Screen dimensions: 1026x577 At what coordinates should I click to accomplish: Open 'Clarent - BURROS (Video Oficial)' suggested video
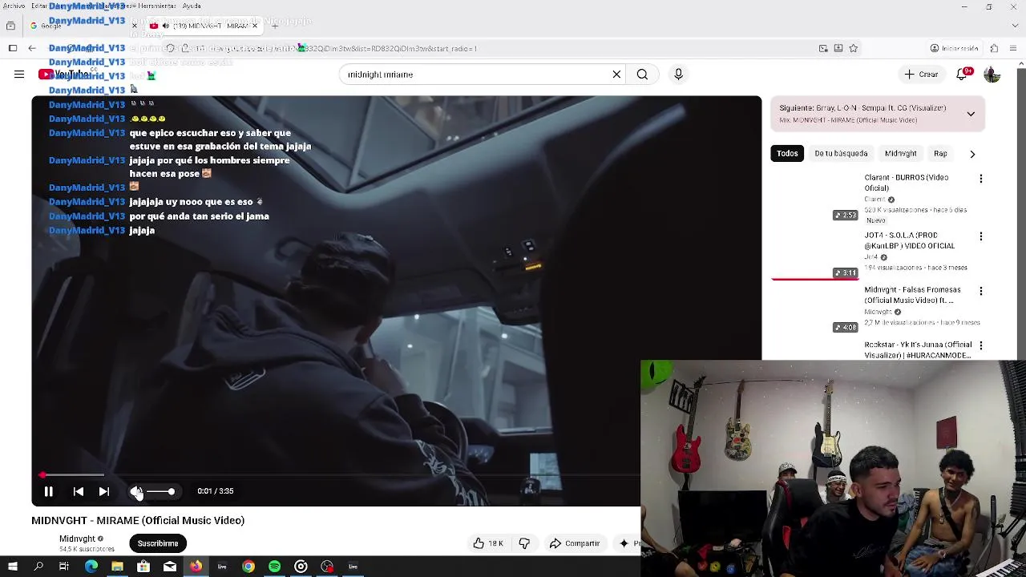click(906, 183)
